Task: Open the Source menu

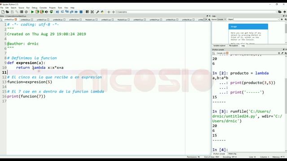Action: (21, 8)
